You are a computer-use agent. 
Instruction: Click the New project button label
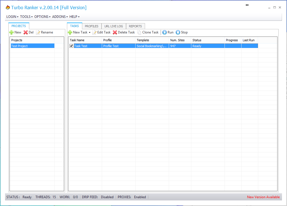(x=18, y=32)
